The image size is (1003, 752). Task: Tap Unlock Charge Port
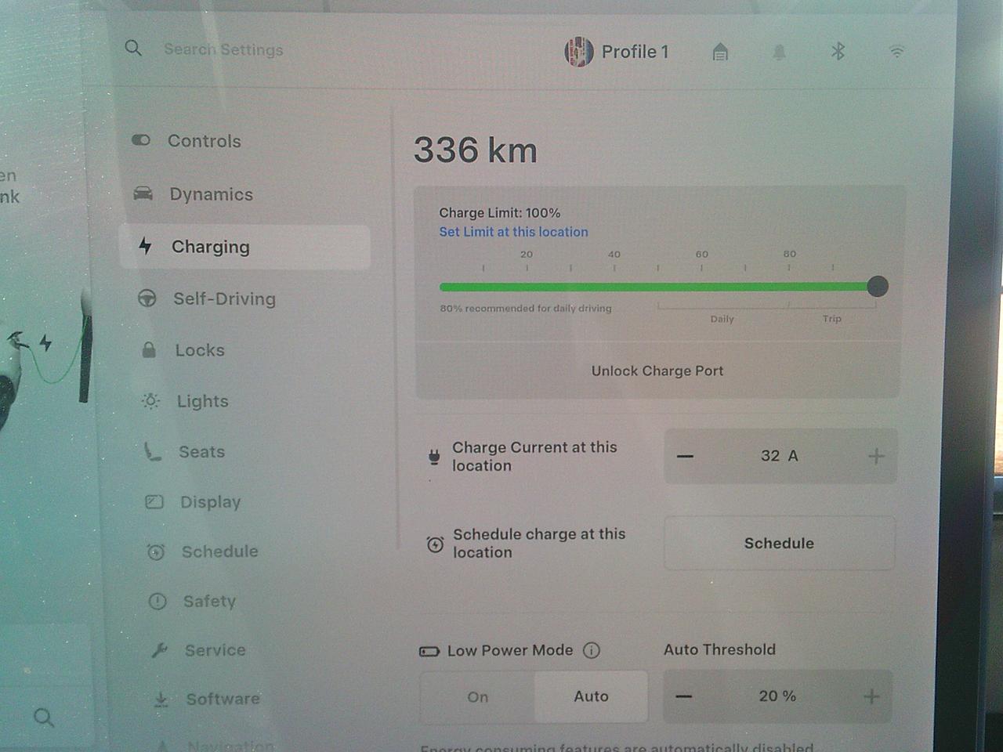pos(657,371)
